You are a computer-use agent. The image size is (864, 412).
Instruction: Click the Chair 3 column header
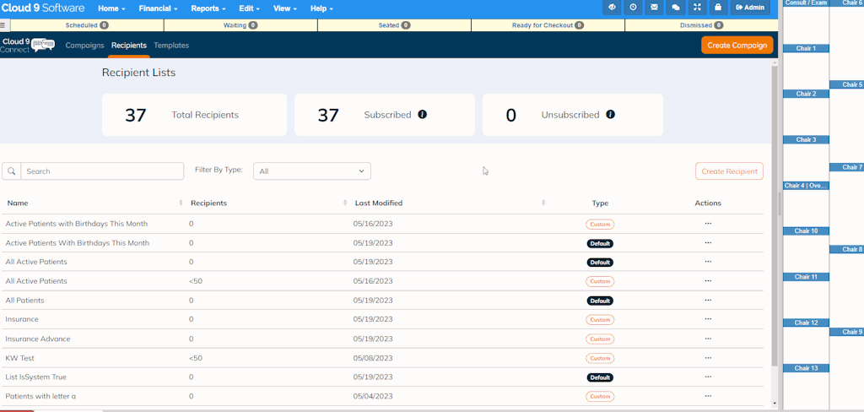pos(806,139)
